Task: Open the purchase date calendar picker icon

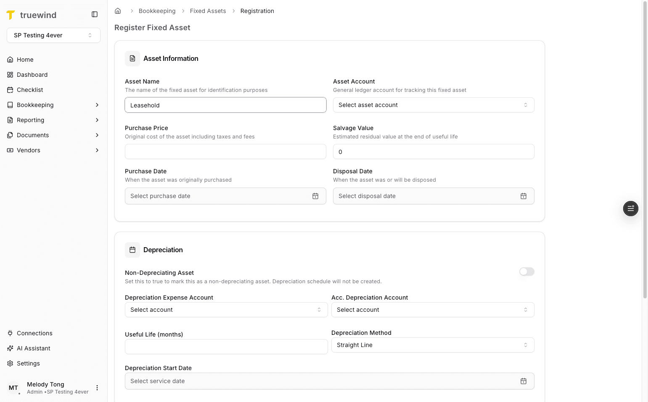Action: click(x=315, y=196)
